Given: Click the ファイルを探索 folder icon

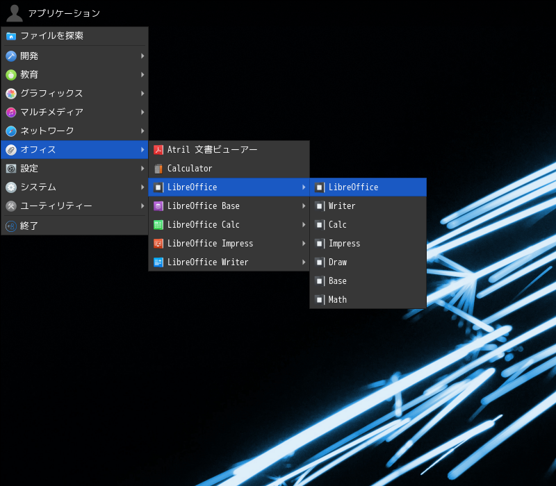Looking at the screenshot, I should pos(11,36).
